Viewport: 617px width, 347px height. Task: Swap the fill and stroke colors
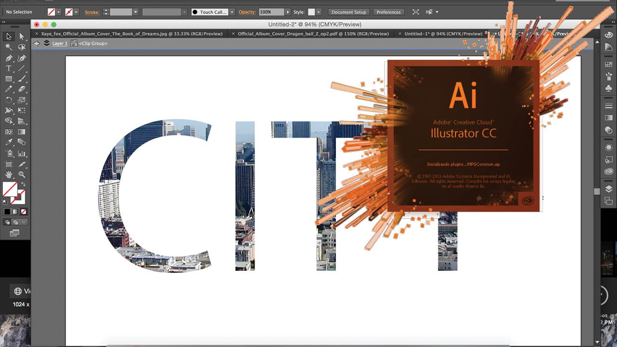click(x=23, y=184)
